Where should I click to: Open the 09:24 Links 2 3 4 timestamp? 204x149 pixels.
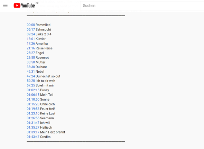[x=31, y=34]
